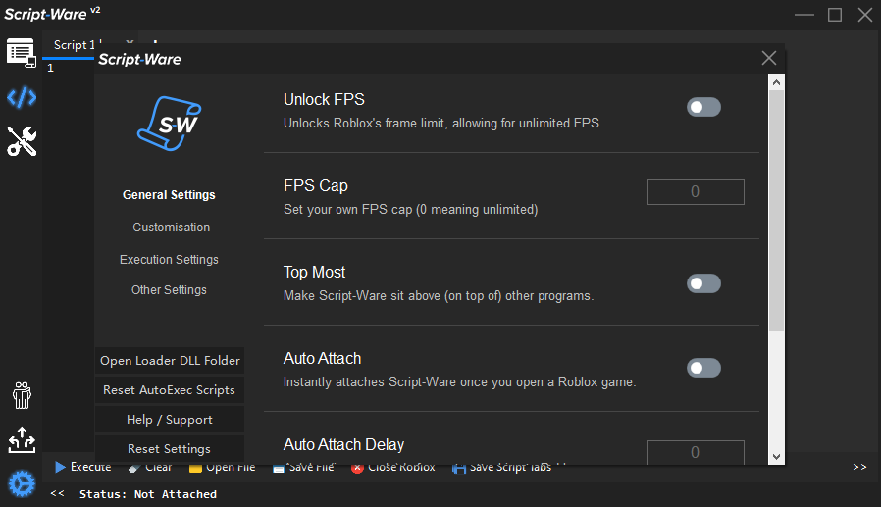
Task: Open the script hub window icon
Action: (x=21, y=53)
